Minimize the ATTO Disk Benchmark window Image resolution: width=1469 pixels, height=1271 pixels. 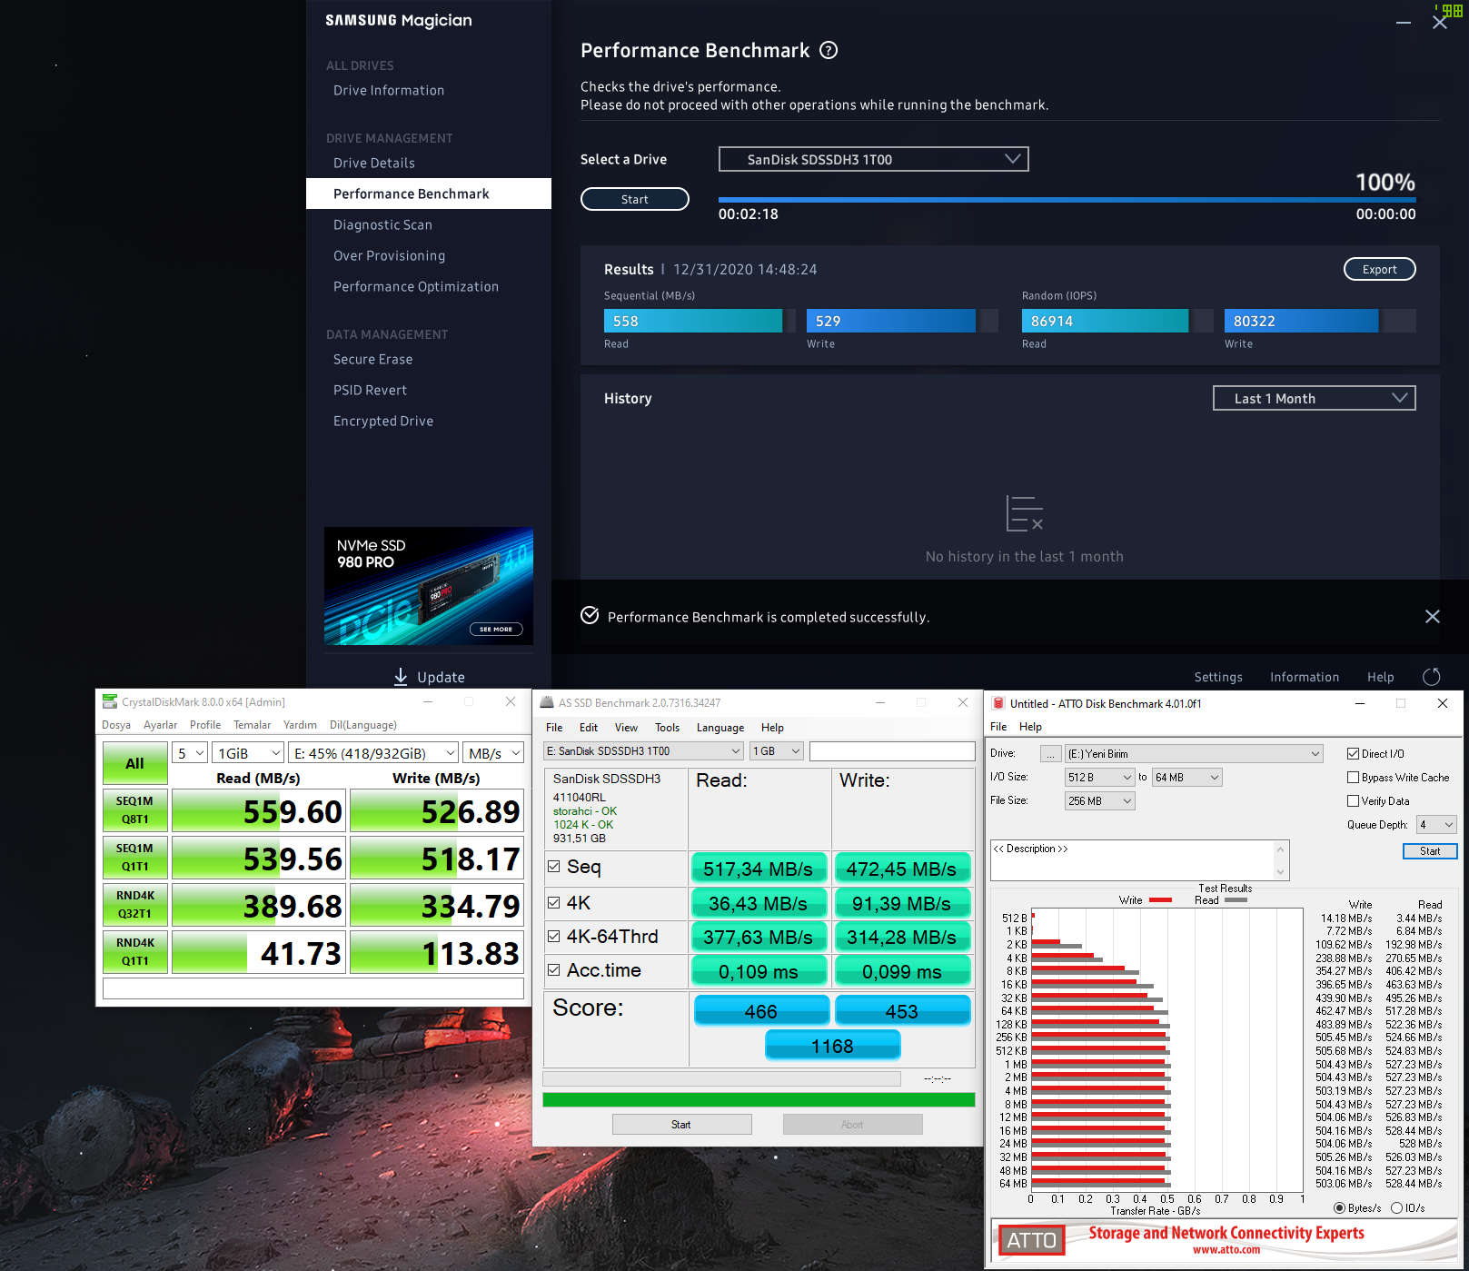[1360, 703]
